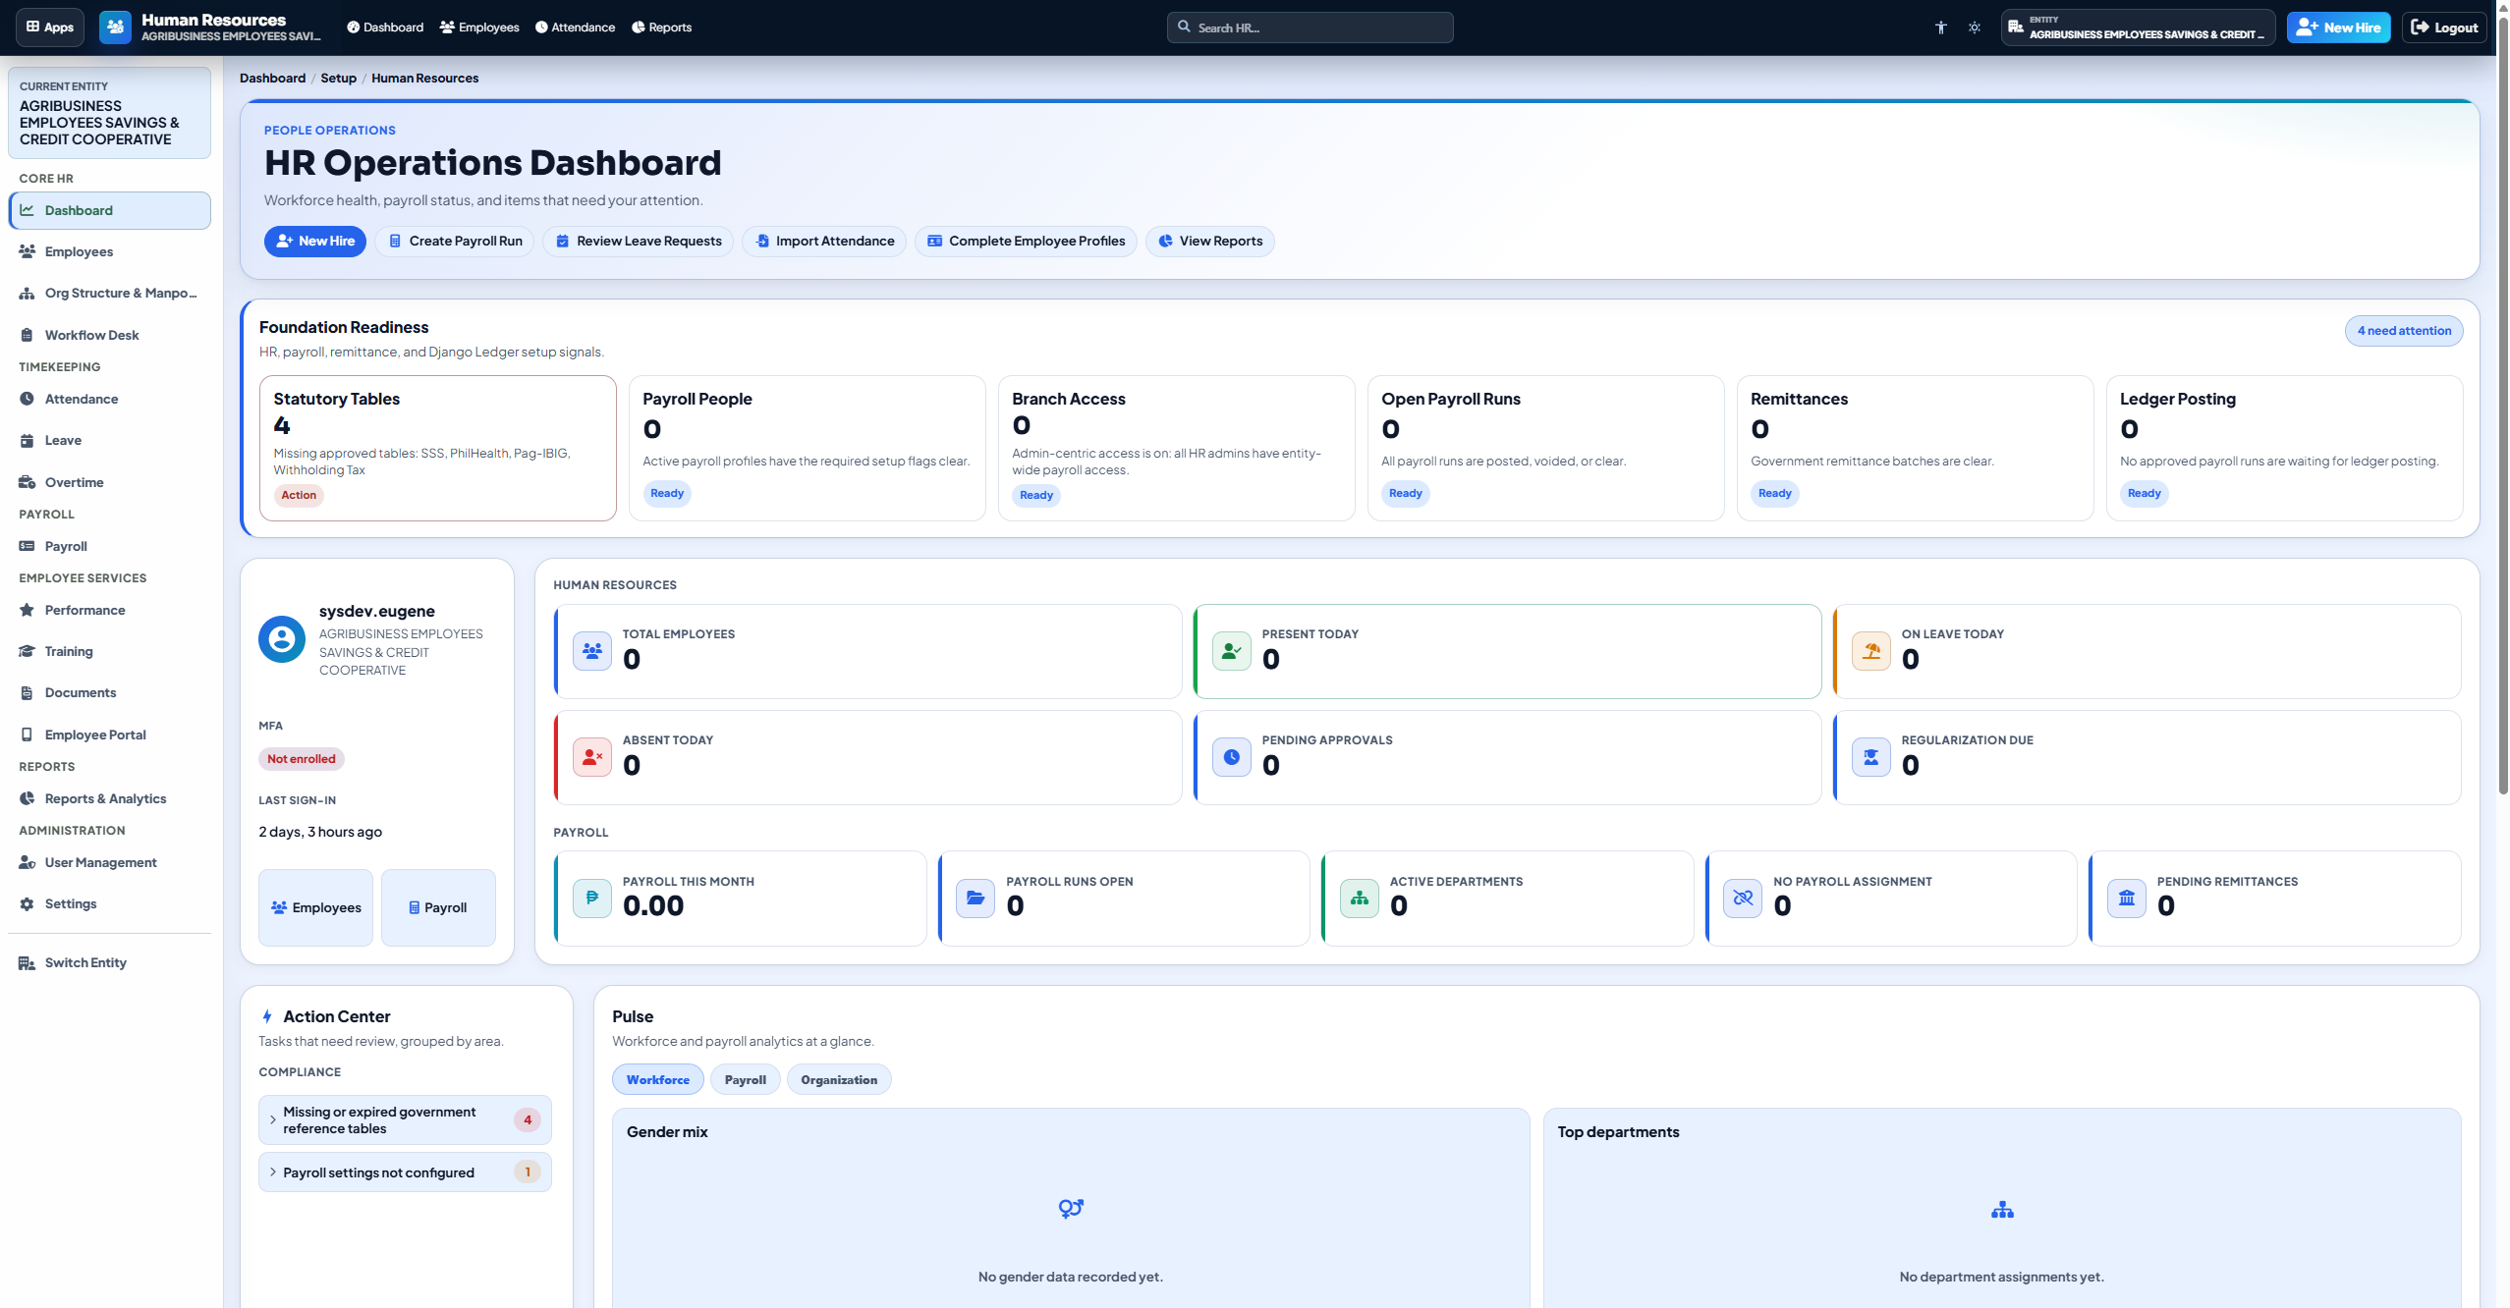Click Review Leave Requests quick action
Screen dimensions: 2510x1308
tap(638, 242)
